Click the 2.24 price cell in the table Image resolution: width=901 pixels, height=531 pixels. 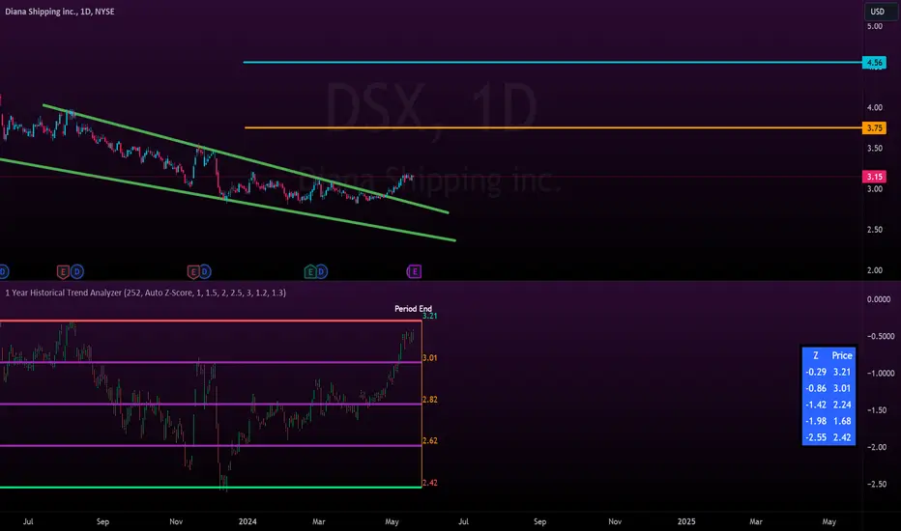[x=842, y=405]
